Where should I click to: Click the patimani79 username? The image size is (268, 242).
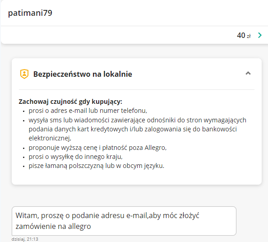coord(30,13)
